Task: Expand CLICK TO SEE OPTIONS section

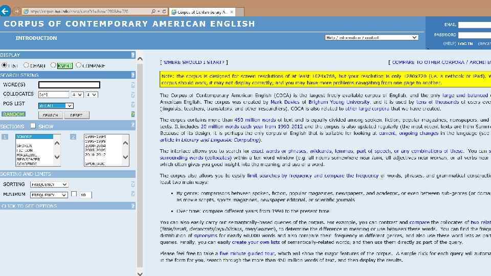Action: [x=29, y=206]
